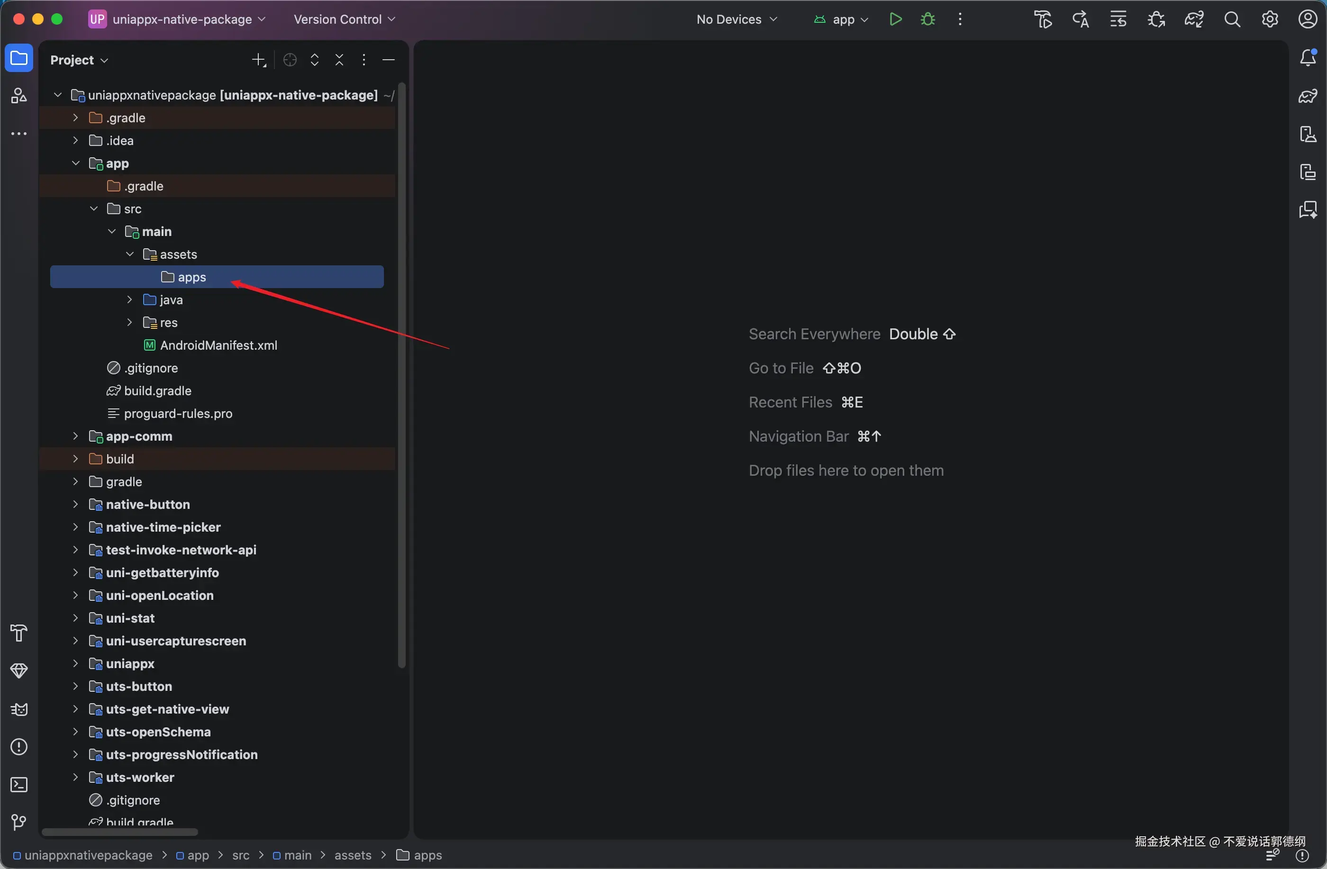Click main in the breadcrumb bar
Image resolution: width=1327 pixels, height=869 pixels.
(x=297, y=855)
